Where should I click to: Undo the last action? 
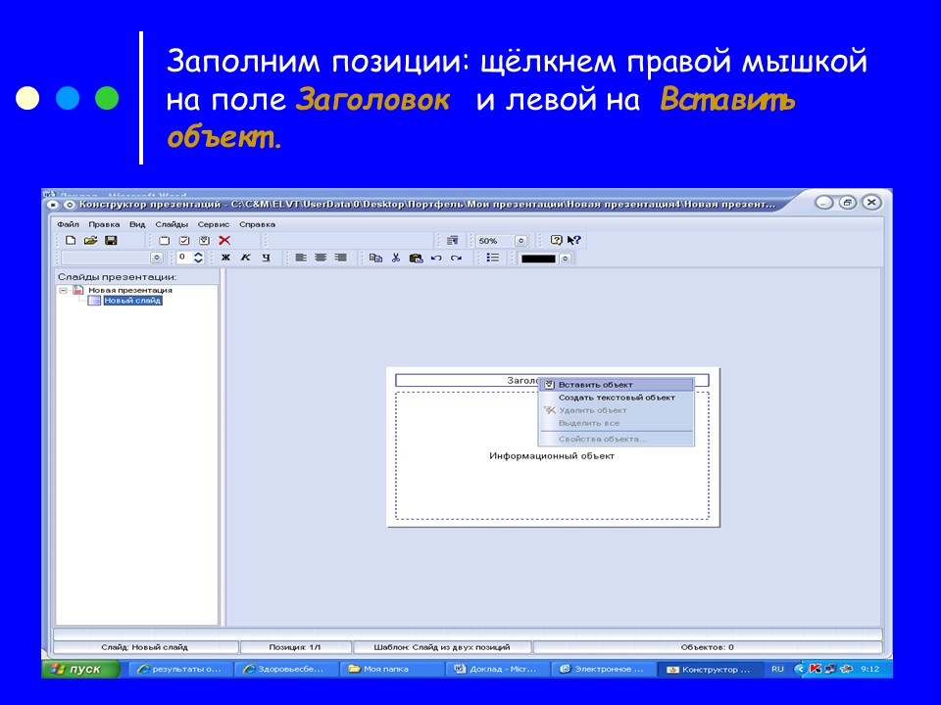pos(436,258)
